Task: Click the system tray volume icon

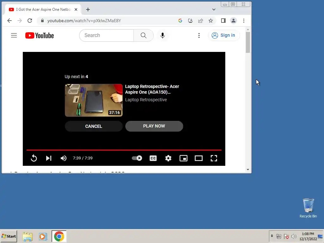Action: 294,236
